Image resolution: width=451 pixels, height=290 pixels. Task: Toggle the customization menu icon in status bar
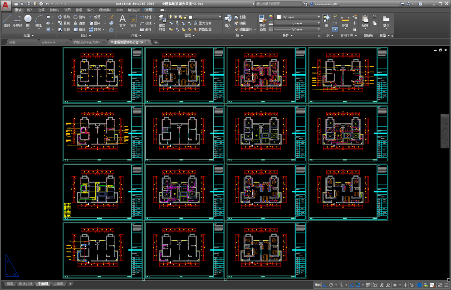click(446, 285)
